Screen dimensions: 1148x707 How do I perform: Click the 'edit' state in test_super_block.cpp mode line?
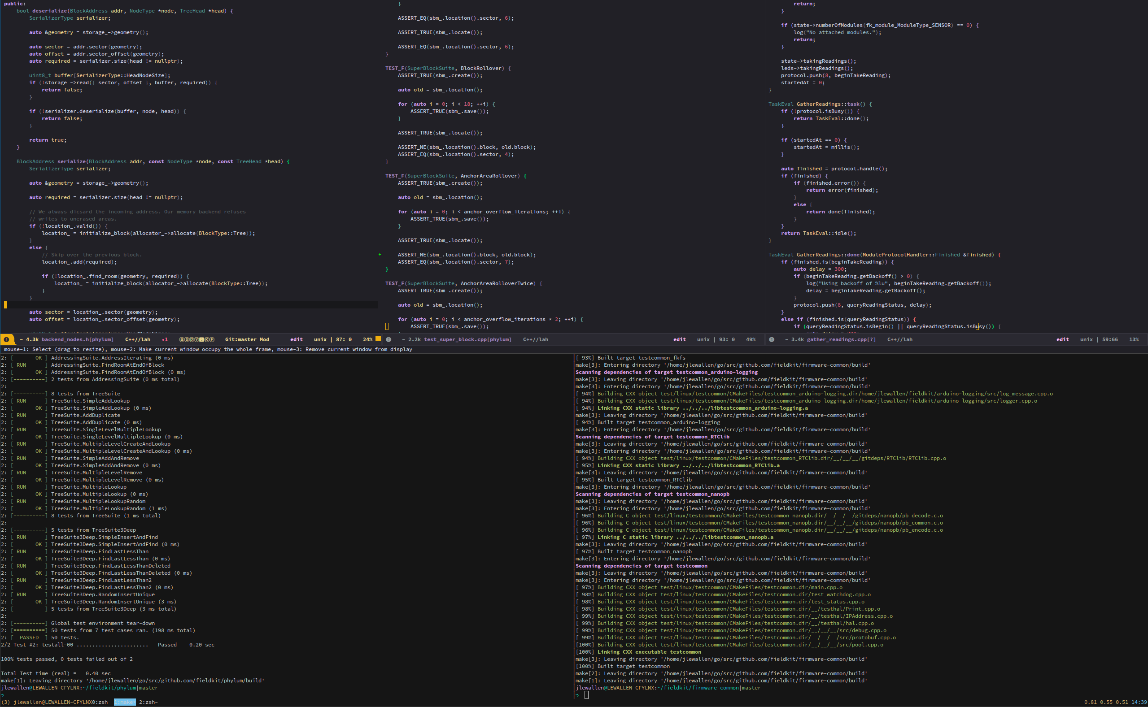coord(679,339)
